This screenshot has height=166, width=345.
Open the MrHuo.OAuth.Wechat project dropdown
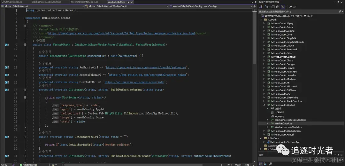point(43,6)
